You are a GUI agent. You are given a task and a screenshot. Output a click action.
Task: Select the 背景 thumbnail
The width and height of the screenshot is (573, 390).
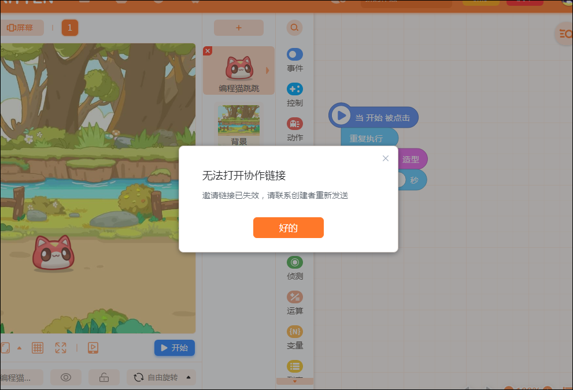tap(239, 125)
